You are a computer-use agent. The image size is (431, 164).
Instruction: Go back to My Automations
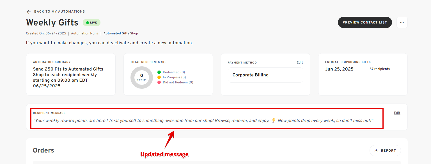pyautogui.click(x=56, y=11)
